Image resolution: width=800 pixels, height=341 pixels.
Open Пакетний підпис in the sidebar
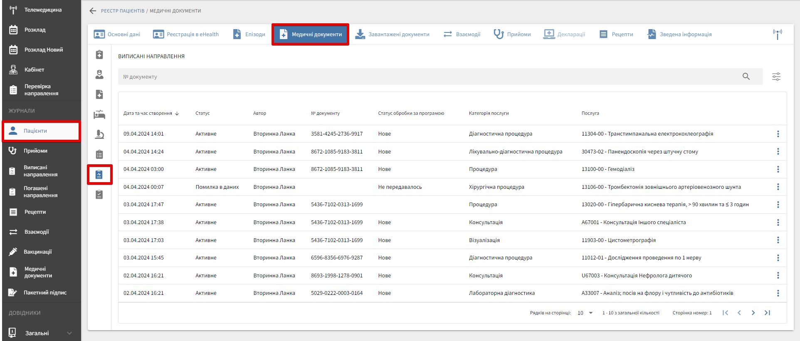pyautogui.click(x=44, y=292)
